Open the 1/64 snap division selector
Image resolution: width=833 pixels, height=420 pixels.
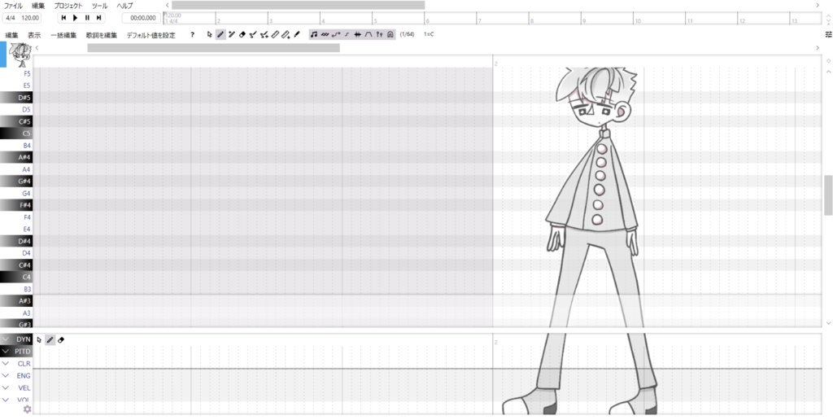[x=407, y=34]
